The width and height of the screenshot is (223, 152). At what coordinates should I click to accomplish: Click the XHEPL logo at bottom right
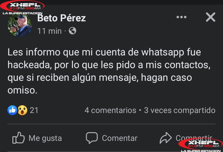click(x=201, y=144)
